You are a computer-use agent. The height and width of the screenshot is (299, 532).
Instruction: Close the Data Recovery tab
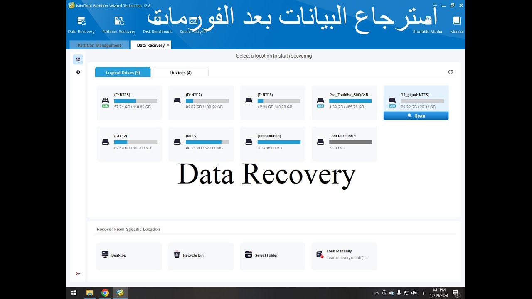click(x=168, y=45)
